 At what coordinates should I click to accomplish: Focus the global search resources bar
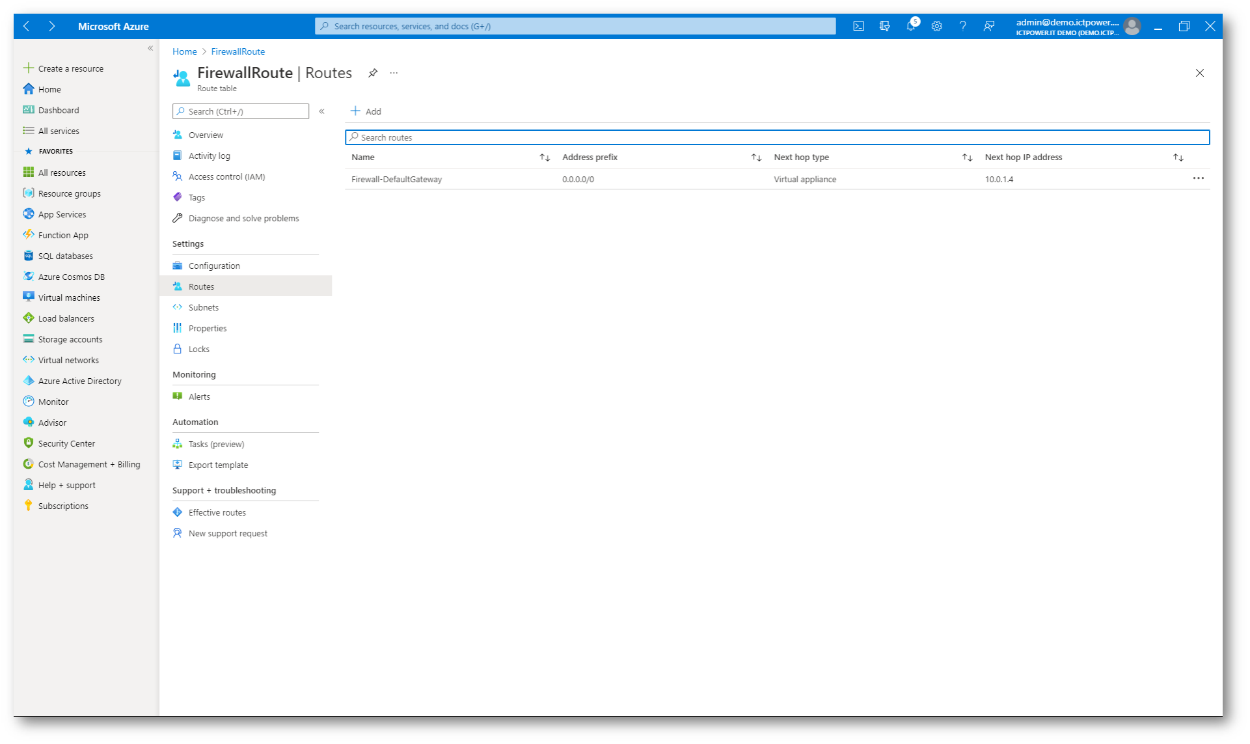575,26
